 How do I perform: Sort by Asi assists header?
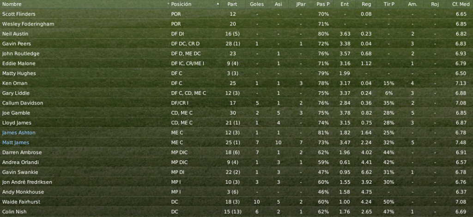279,4
